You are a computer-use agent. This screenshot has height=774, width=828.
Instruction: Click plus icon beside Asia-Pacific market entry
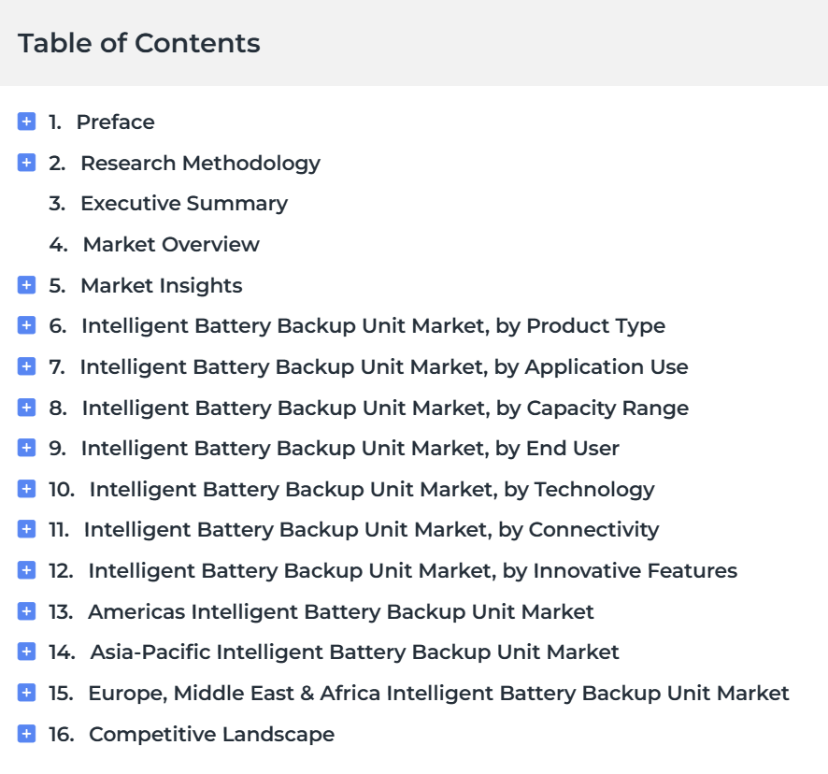pos(26,652)
